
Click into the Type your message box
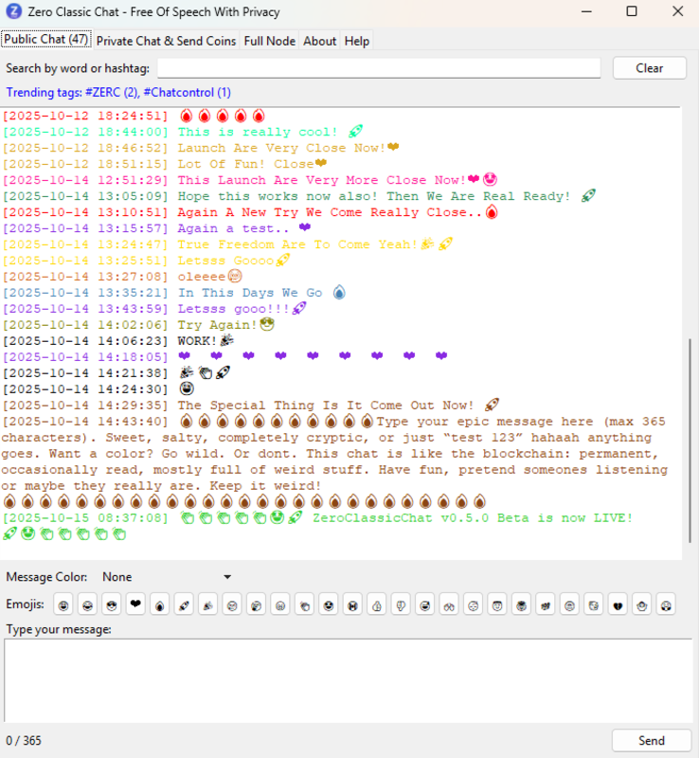[x=348, y=680]
